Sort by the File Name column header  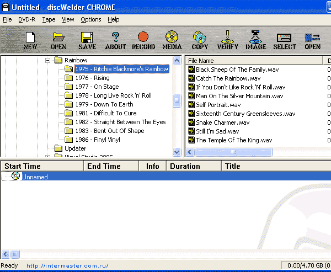pos(254,61)
